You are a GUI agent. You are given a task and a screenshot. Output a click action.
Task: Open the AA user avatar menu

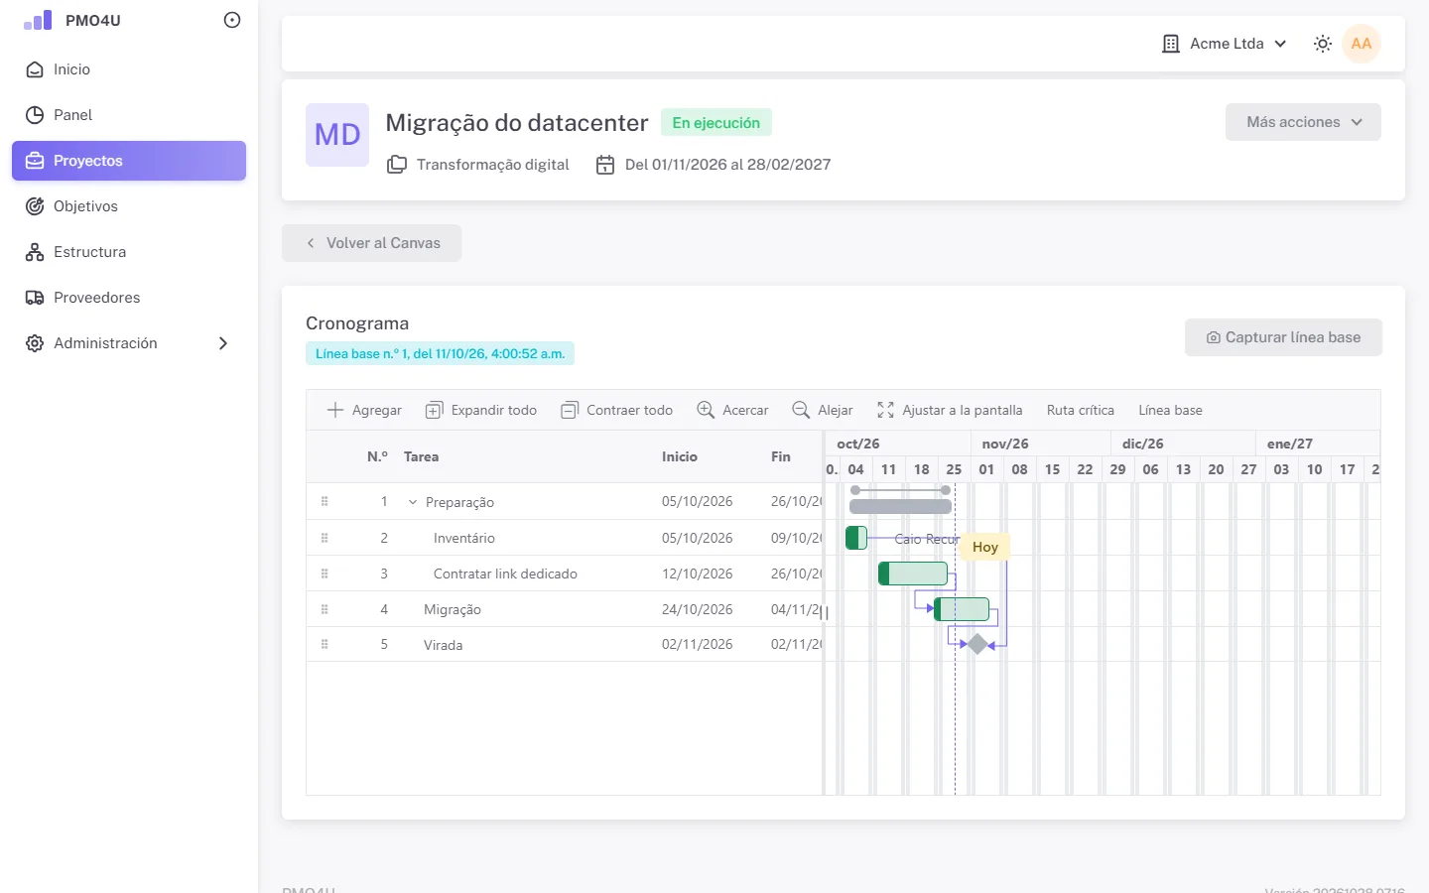(x=1362, y=44)
